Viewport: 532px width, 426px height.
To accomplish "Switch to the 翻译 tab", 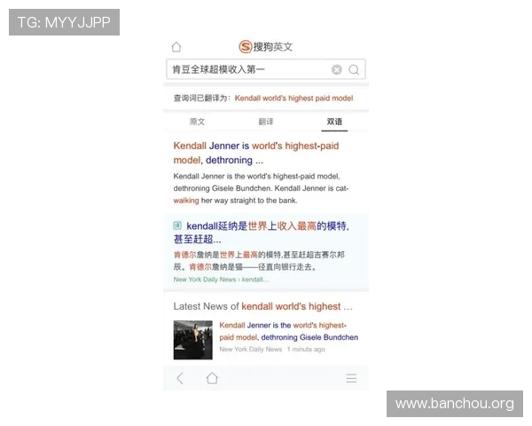I will click(x=266, y=122).
